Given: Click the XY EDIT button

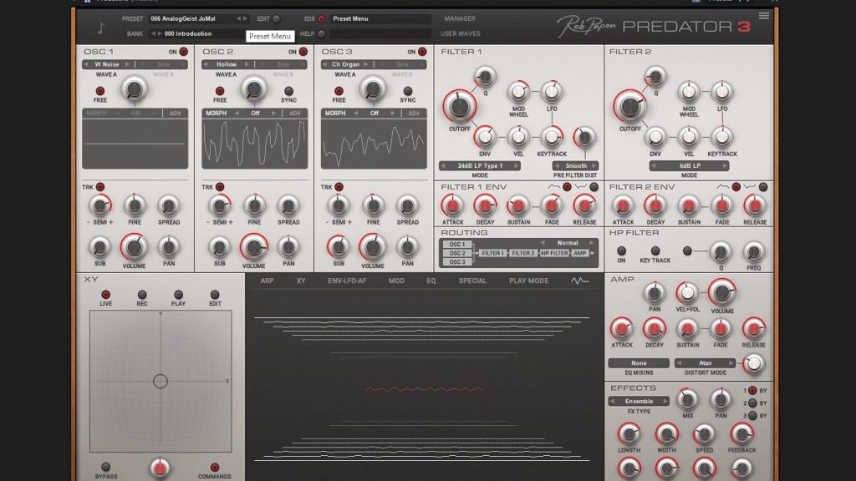Looking at the screenshot, I should [x=215, y=295].
